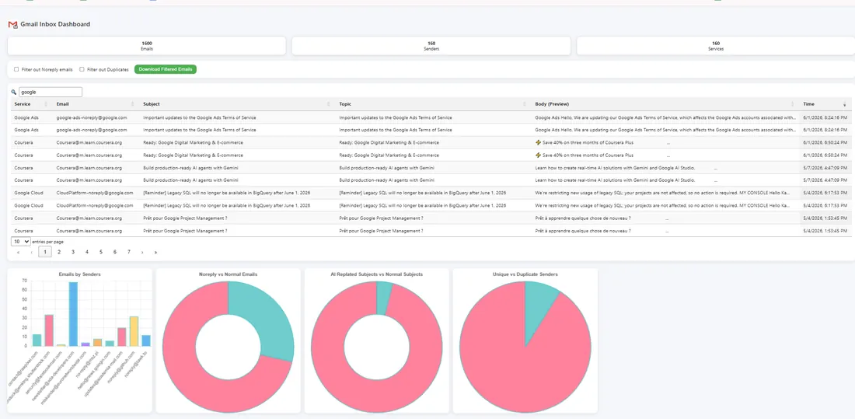Sort by the Email column arrows

(x=132, y=103)
